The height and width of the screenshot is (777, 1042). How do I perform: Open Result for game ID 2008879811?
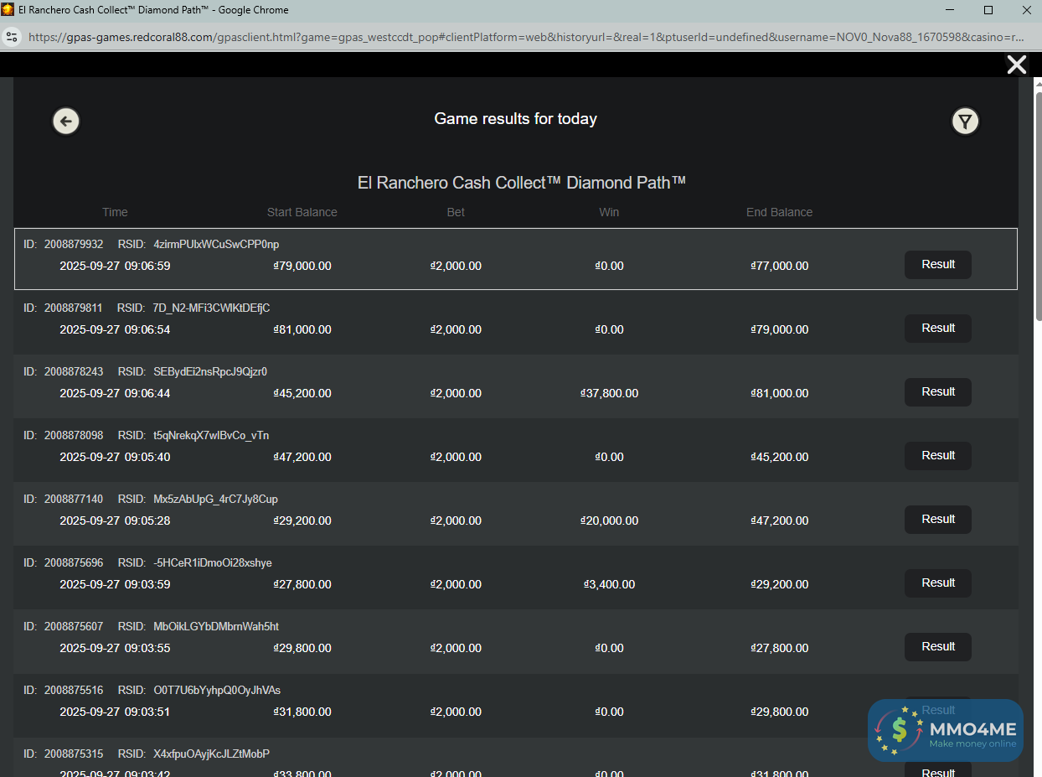coord(937,329)
